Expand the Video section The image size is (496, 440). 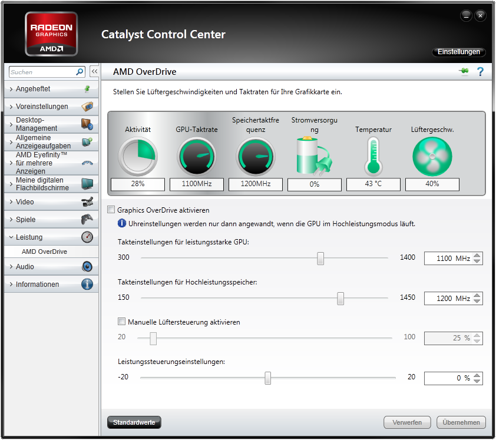(11, 201)
